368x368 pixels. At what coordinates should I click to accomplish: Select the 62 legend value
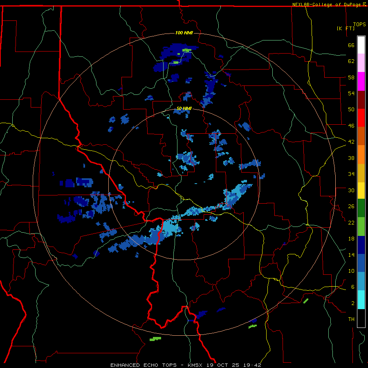pyautogui.click(x=351, y=61)
